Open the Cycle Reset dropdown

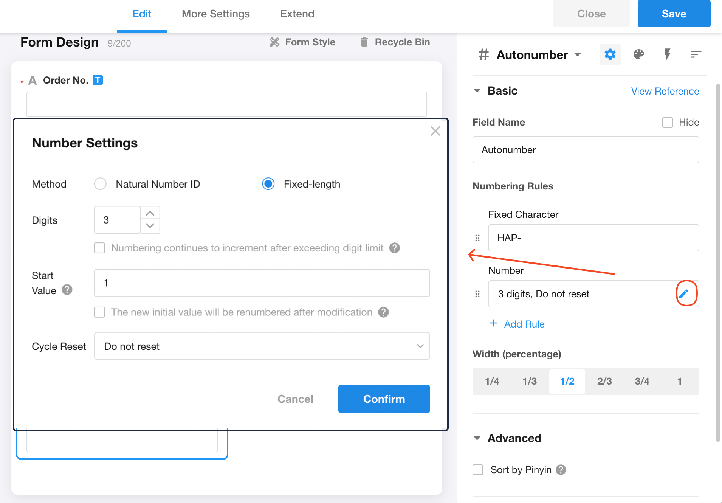click(262, 346)
